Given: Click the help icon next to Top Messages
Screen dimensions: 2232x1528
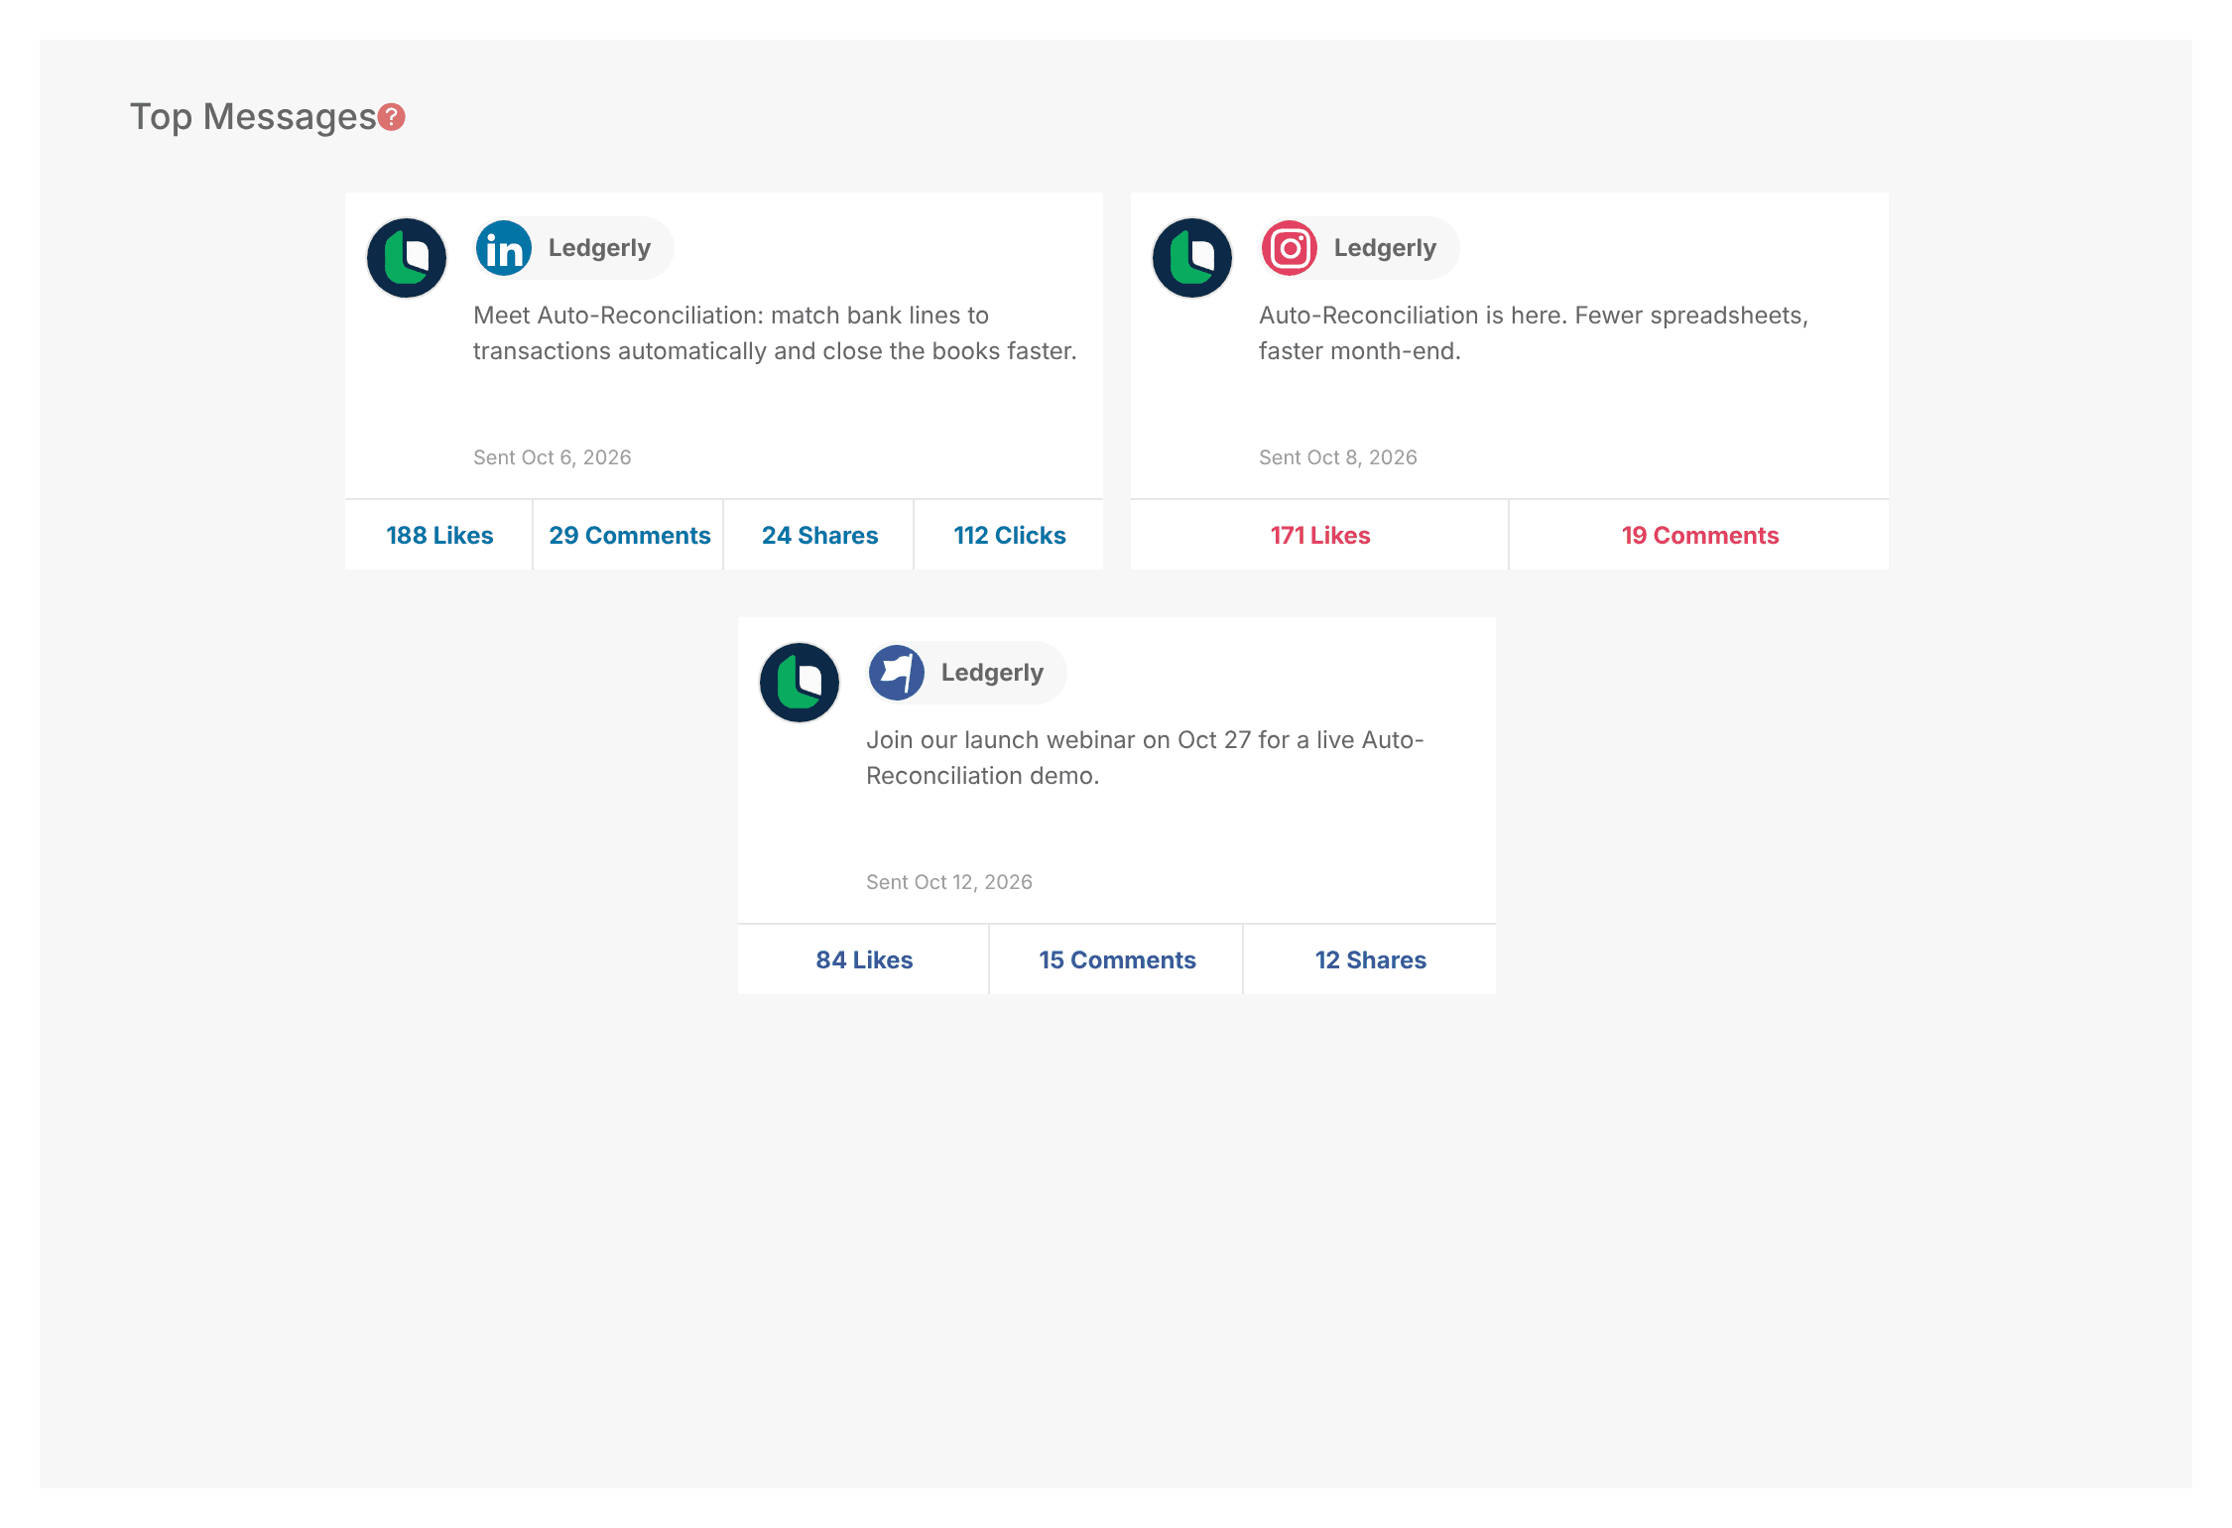Looking at the screenshot, I should 392,117.
